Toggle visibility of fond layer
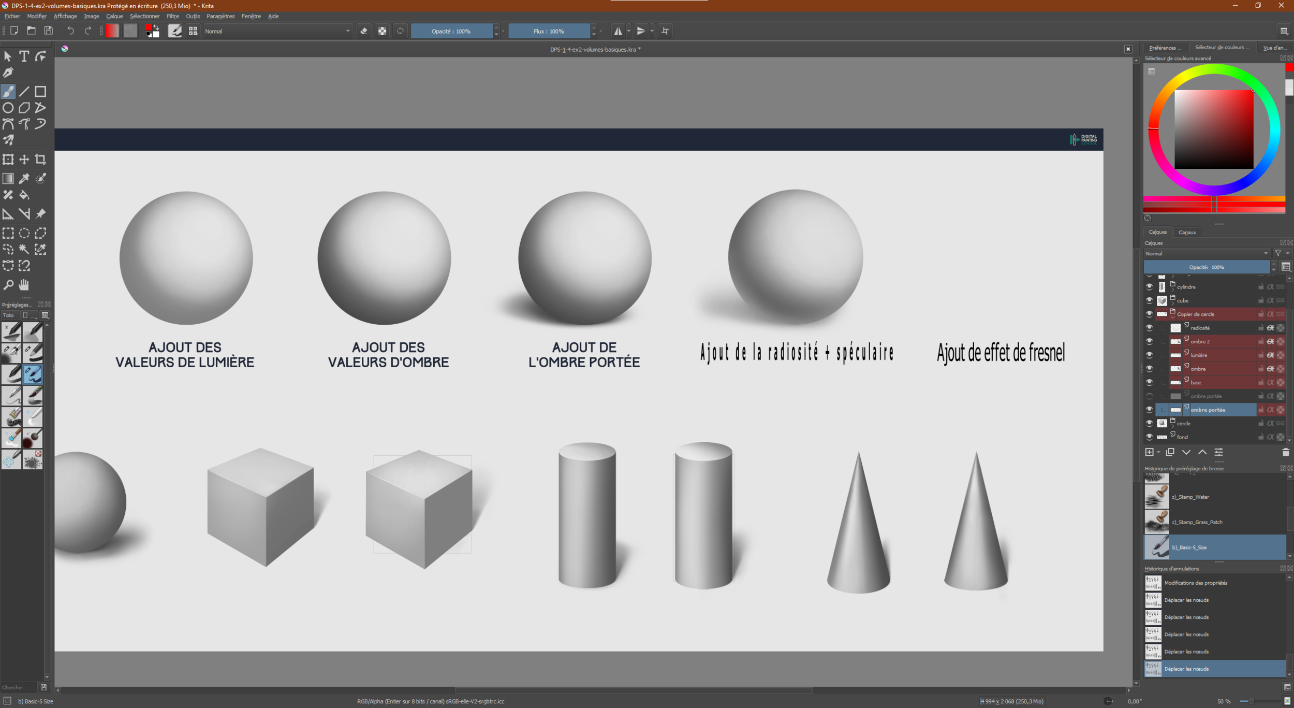 [1149, 437]
